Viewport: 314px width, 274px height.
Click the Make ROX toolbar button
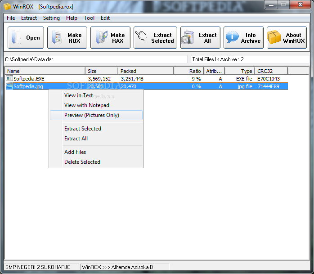click(67, 38)
